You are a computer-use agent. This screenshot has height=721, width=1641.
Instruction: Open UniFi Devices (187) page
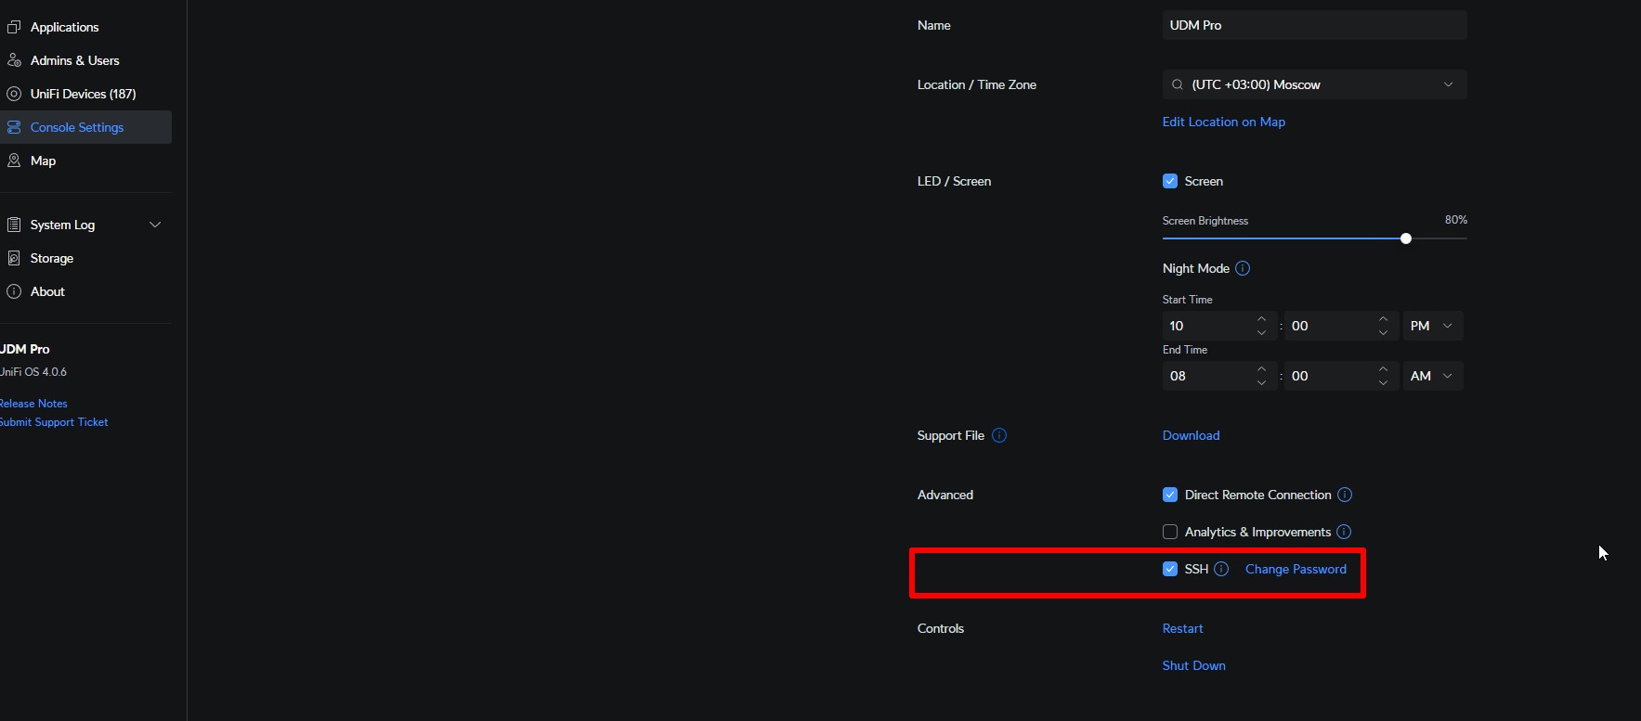tap(85, 94)
